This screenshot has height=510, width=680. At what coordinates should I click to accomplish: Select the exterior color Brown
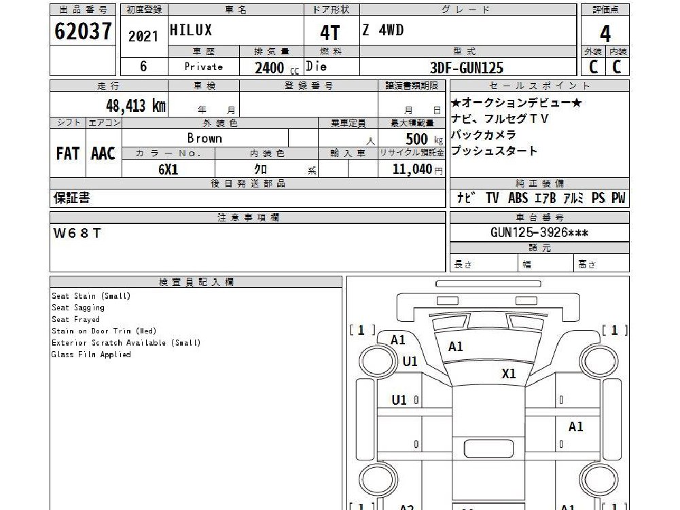[x=204, y=138]
